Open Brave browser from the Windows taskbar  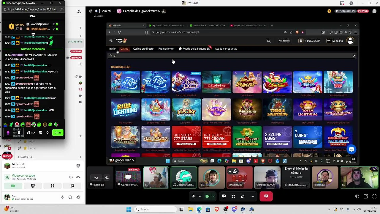point(217,209)
